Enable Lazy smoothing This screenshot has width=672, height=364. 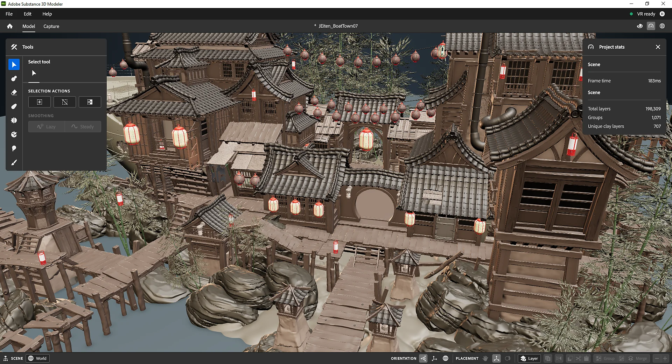click(x=46, y=126)
